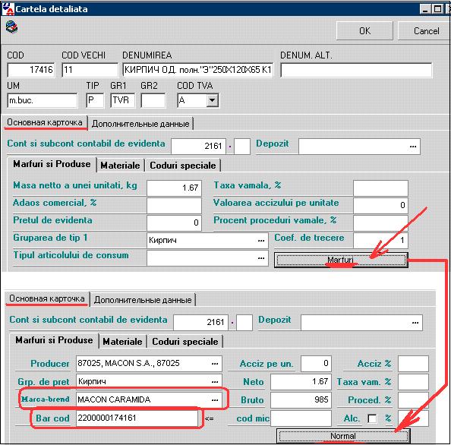Click the subcont box after upper Cont 2161
Image resolution: width=451 pixels, height=445 pixels.
point(242,146)
